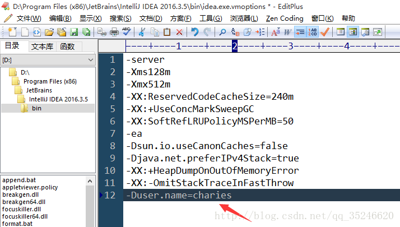The width and height of the screenshot is (400, 227).
Task: Create a new HTML page
Action: coord(37,32)
